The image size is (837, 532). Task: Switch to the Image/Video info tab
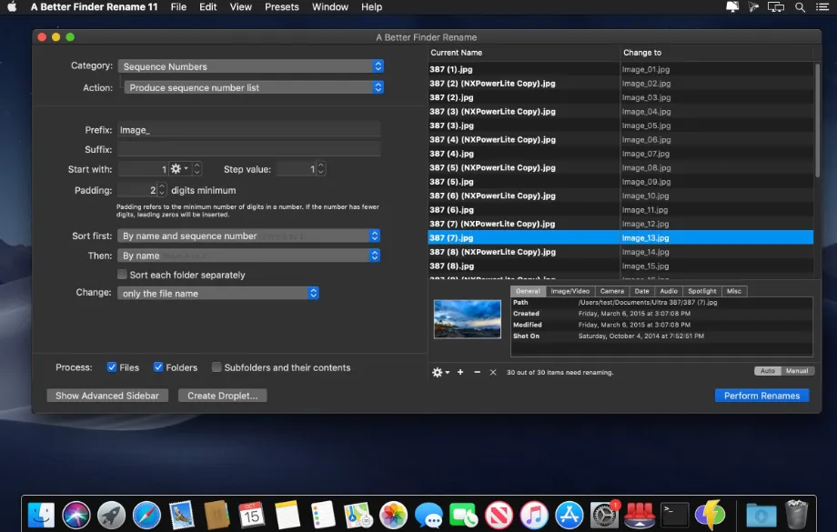[x=570, y=291]
